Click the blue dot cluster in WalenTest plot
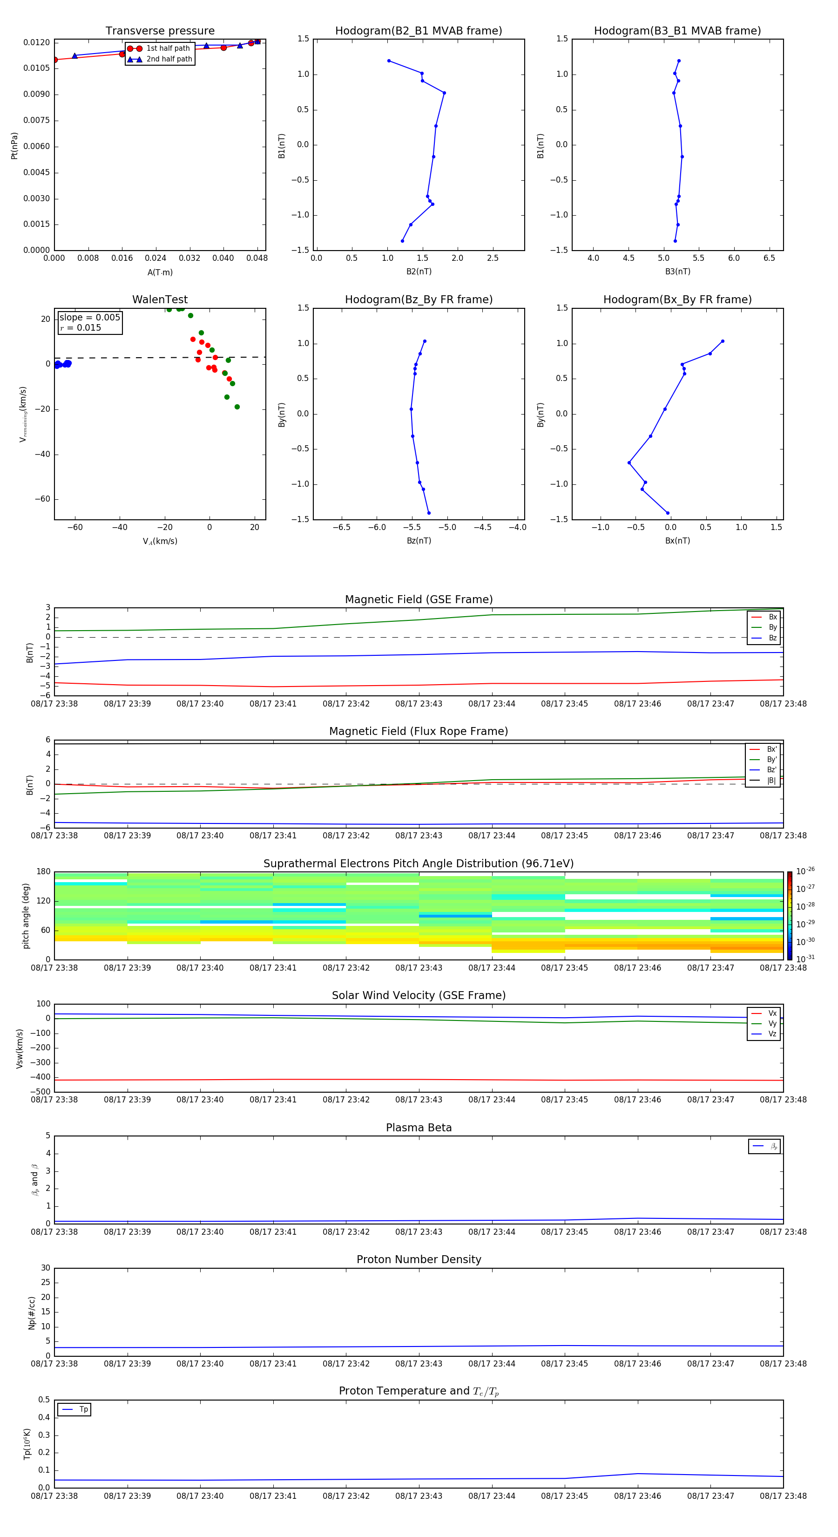838x1537 pixels. pyautogui.click(x=63, y=364)
